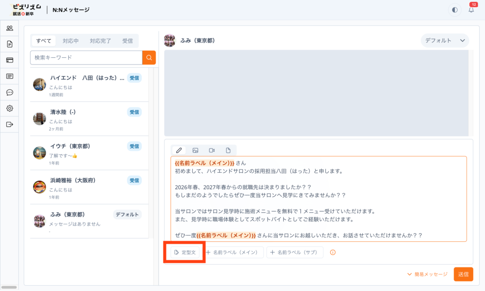485x291 pixels.
Task: Click the document icon in left sidebar
Action: (x=9, y=44)
